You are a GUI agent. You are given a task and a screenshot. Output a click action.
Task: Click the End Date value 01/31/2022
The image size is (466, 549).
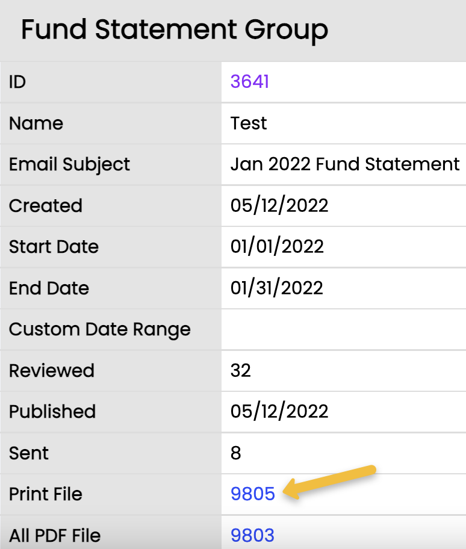[277, 288]
